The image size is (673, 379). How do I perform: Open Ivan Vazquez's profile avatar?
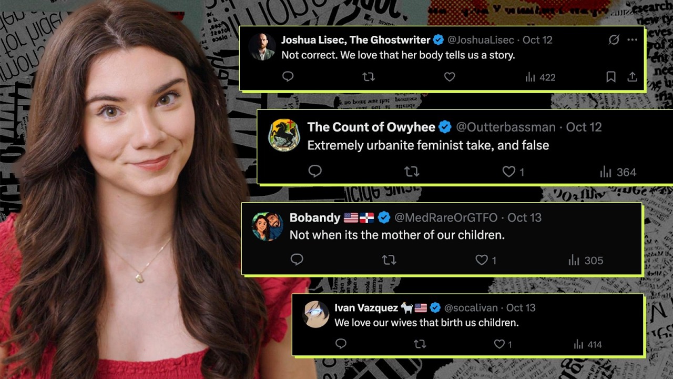317,314
